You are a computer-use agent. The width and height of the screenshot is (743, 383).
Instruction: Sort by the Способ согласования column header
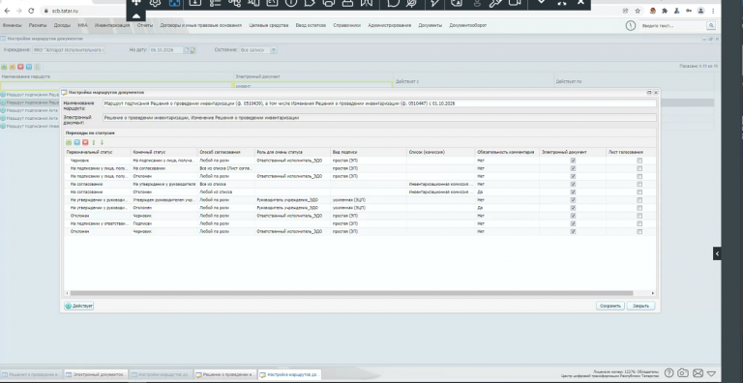(226, 152)
